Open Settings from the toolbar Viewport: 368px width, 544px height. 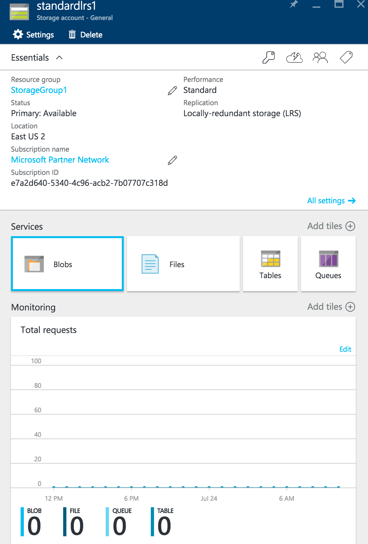click(34, 35)
